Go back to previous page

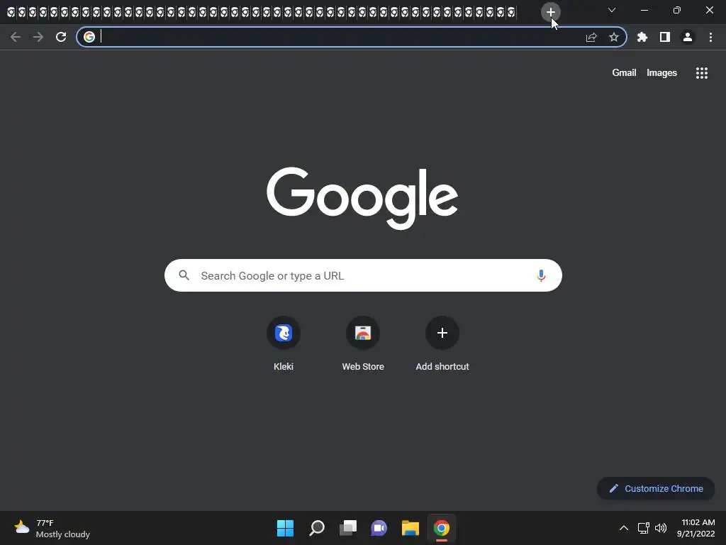(16, 37)
